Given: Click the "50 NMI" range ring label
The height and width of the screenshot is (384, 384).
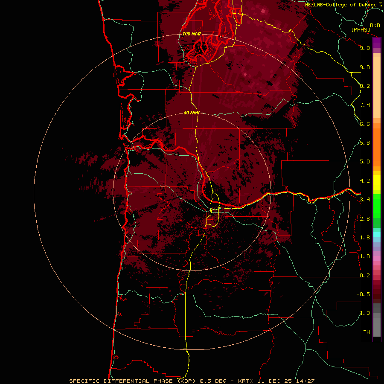Looking at the screenshot, I should pos(192,113).
